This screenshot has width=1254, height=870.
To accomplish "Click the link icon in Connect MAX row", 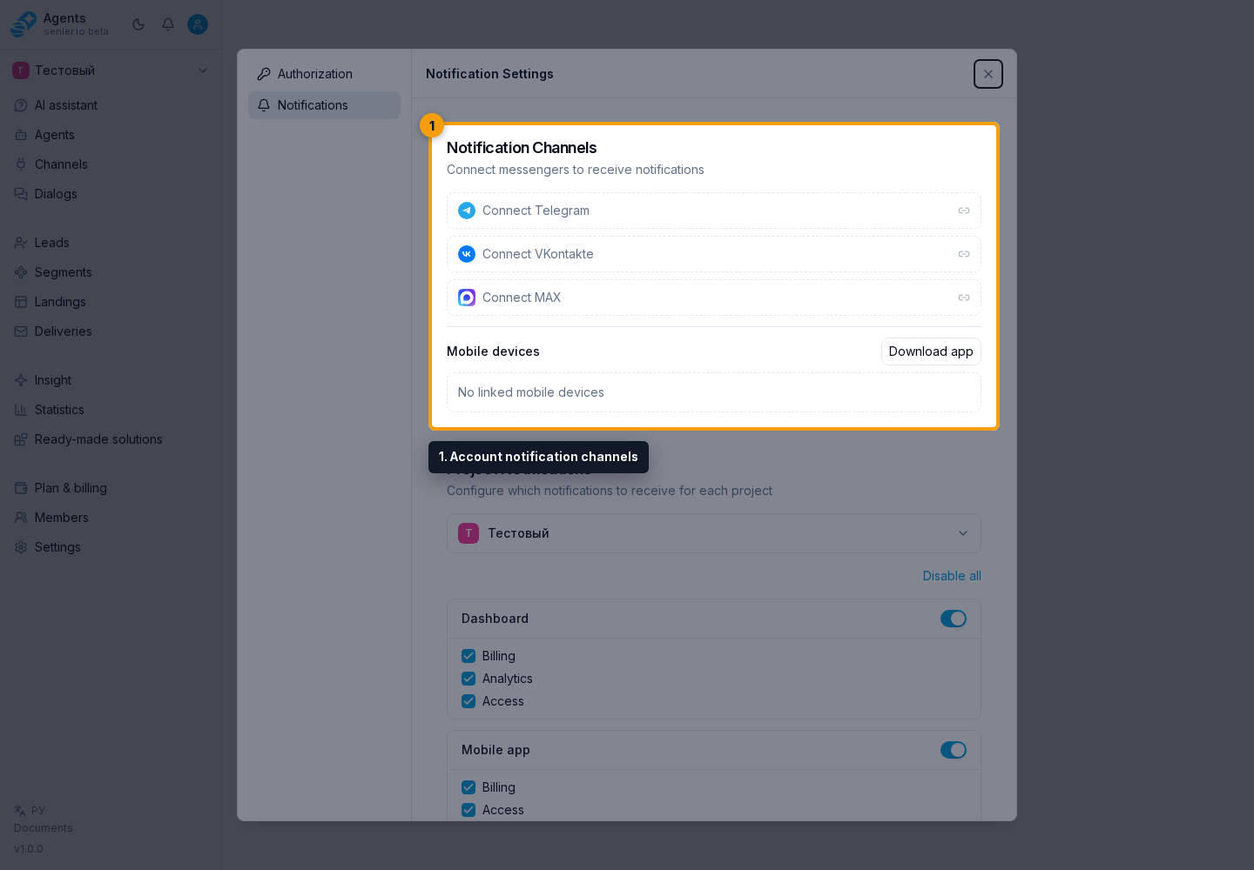I will click(x=964, y=298).
